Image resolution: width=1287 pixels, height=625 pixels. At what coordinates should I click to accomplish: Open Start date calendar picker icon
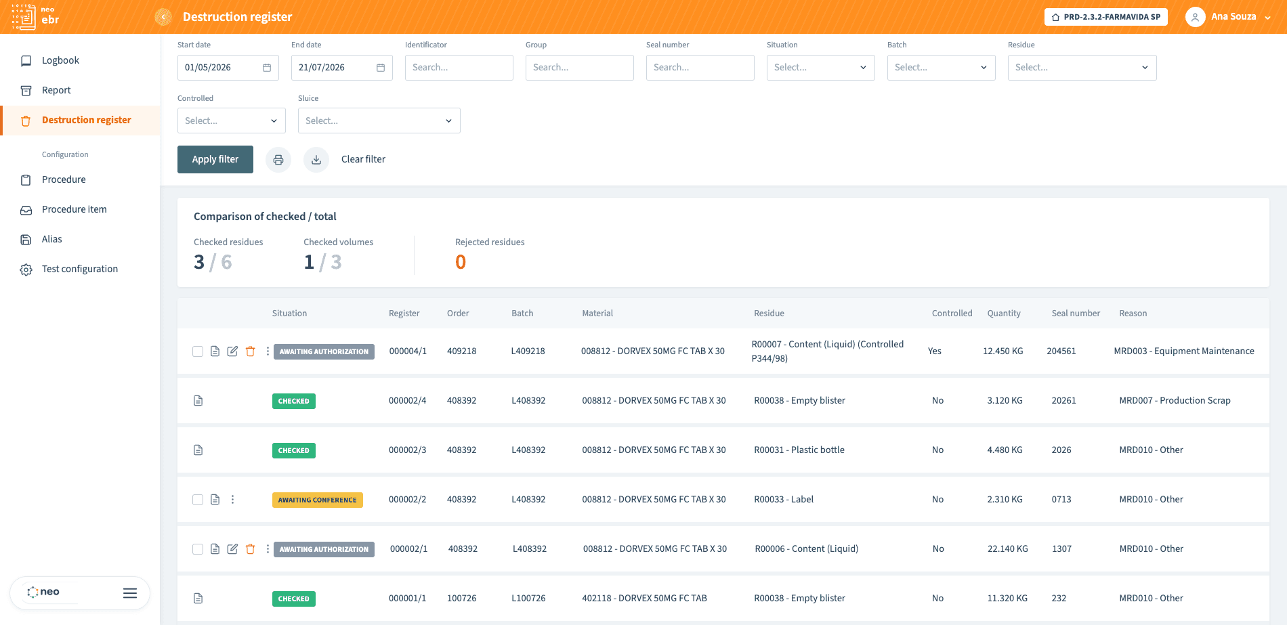coord(267,68)
